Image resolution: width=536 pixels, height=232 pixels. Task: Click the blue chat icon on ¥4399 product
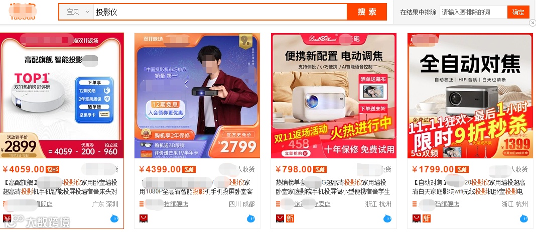point(251,218)
